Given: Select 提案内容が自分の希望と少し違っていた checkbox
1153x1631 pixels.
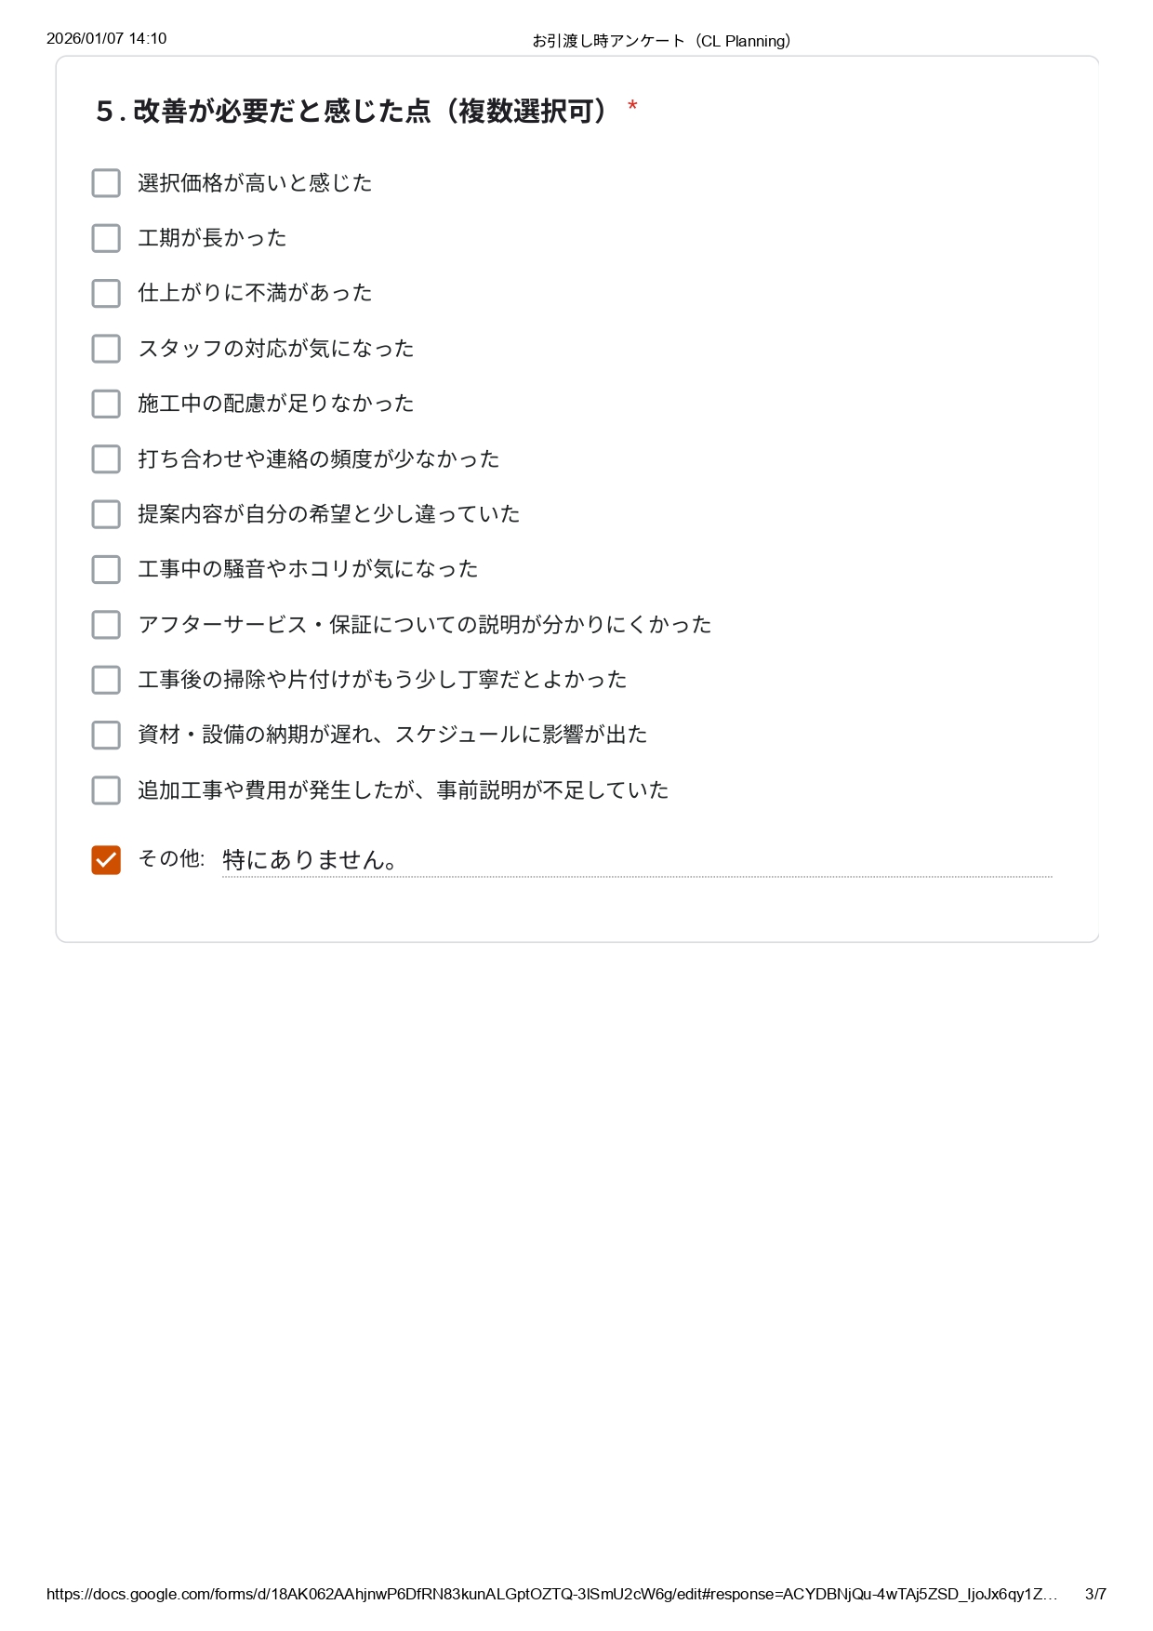Looking at the screenshot, I should [x=106, y=514].
